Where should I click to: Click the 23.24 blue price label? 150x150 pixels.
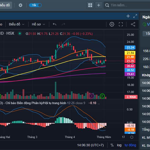130,47
